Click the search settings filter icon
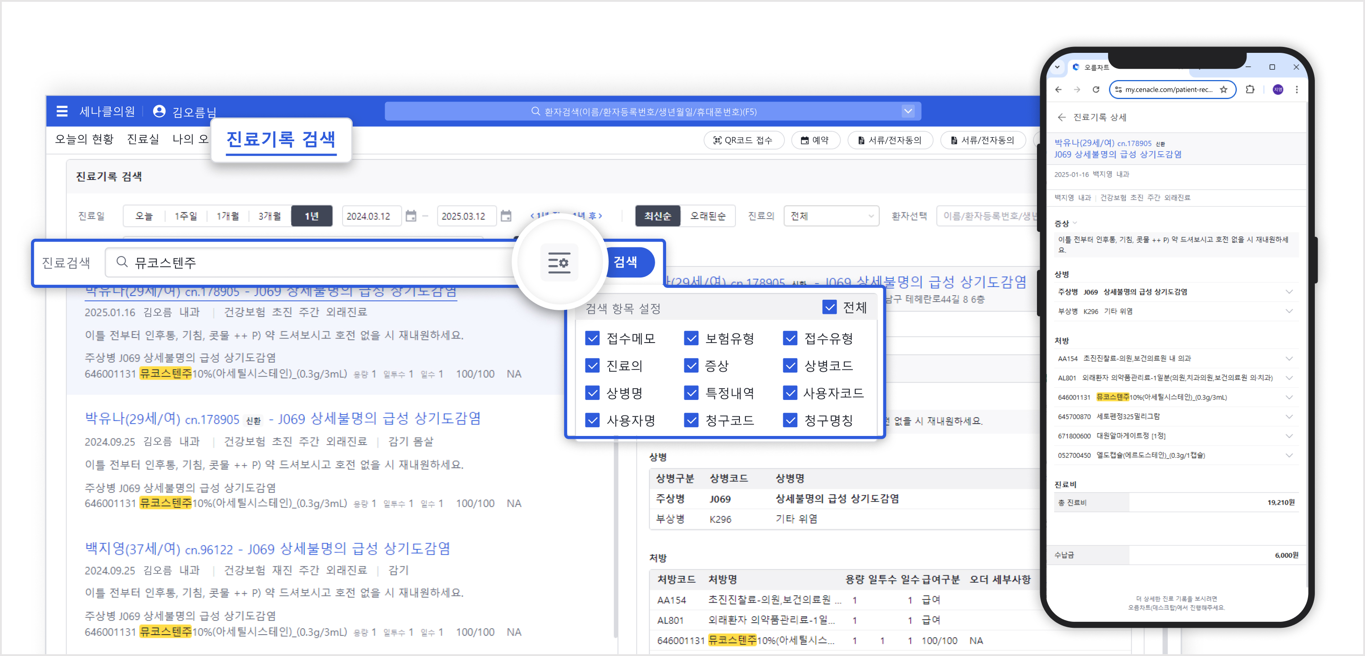The image size is (1365, 656). tap(559, 263)
